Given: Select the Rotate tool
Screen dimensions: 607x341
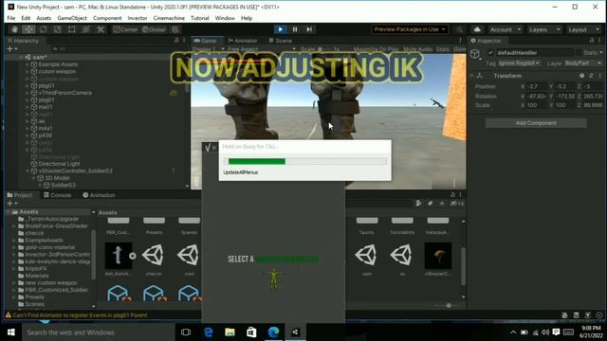Looking at the screenshot, I should coord(43,29).
